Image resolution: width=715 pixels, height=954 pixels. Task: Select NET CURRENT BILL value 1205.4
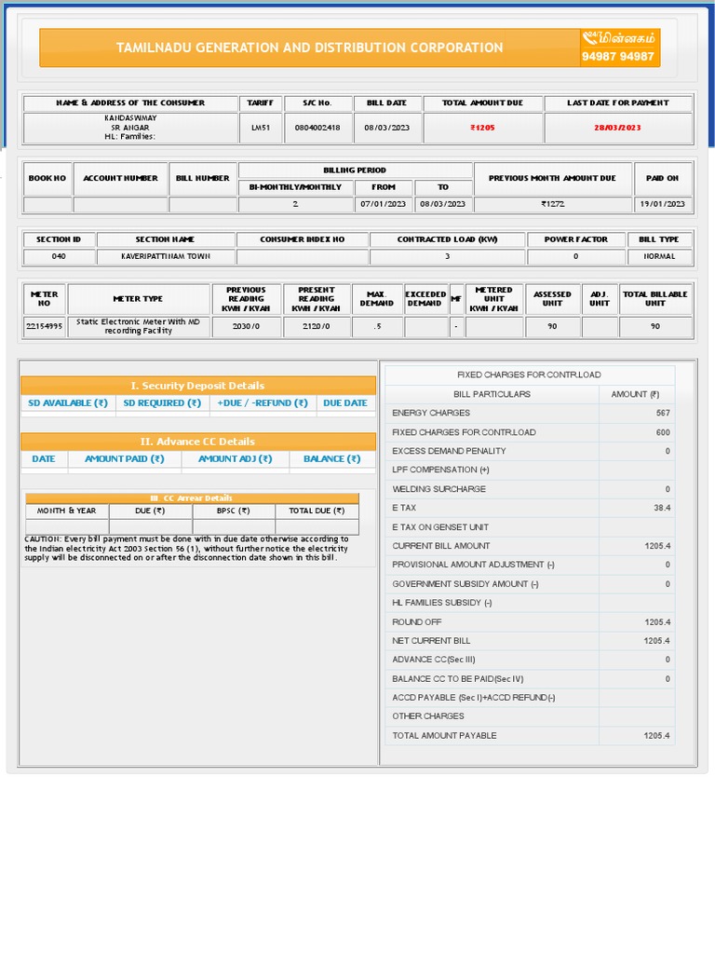click(x=657, y=641)
